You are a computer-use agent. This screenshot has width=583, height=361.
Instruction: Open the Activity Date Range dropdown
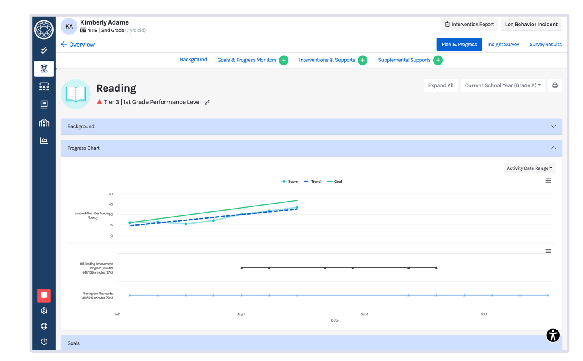coord(529,168)
